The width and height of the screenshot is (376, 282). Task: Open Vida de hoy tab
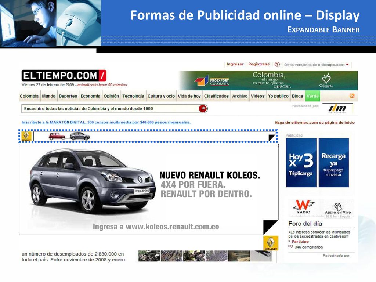[189, 96]
